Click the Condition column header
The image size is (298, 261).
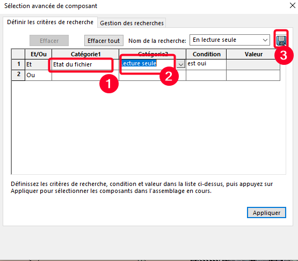[206, 54]
